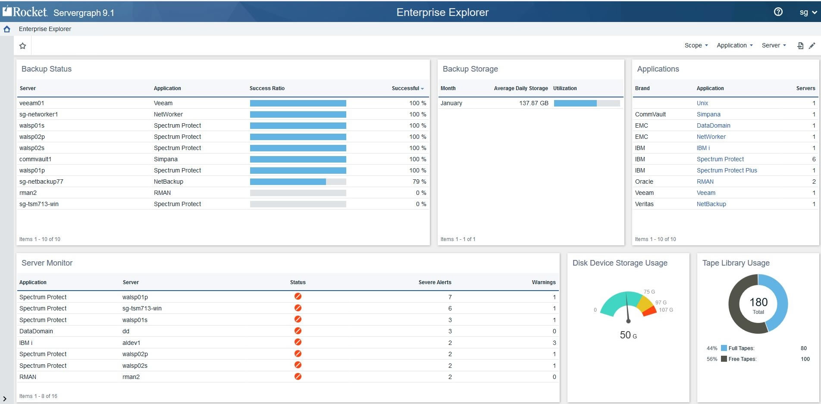Open the Application filter dropdown
The width and height of the screenshot is (821, 404).
[x=735, y=45]
